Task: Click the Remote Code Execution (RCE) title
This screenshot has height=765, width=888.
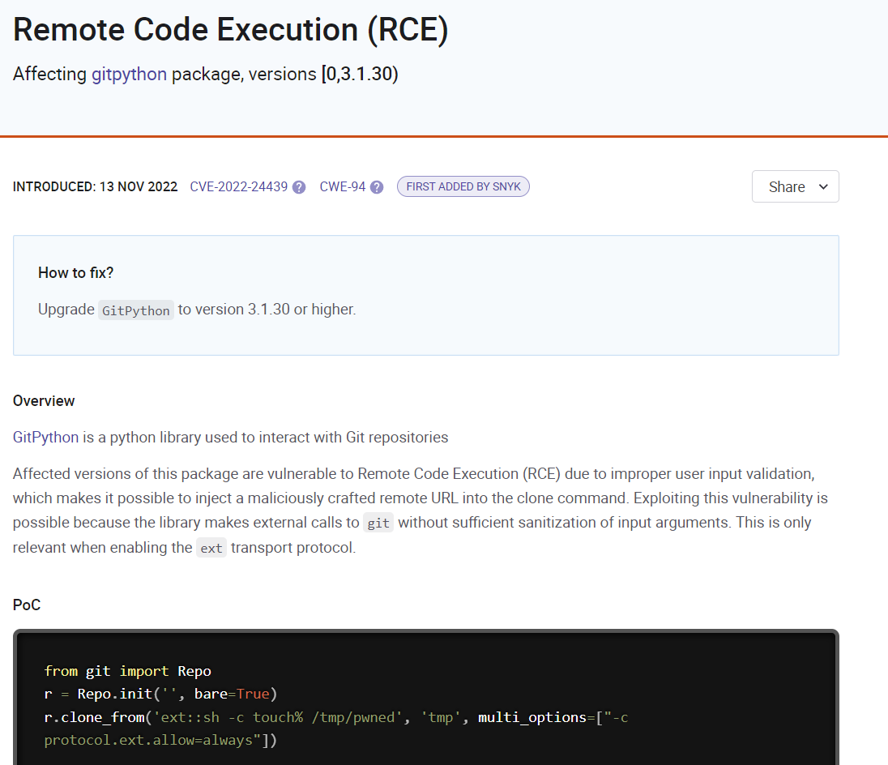Action: [231, 30]
